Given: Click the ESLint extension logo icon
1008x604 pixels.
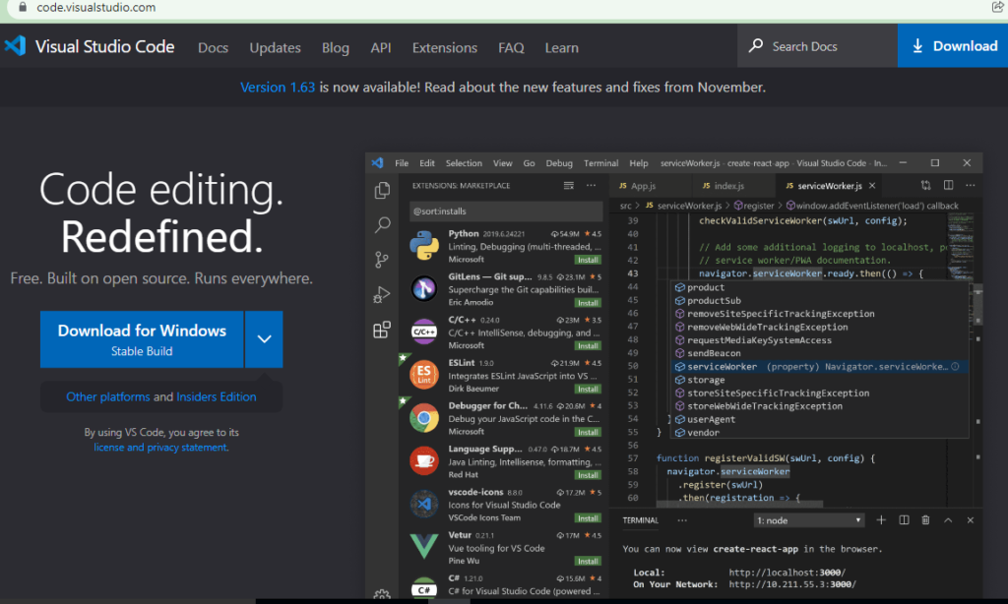Looking at the screenshot, I should pos(424,375).
